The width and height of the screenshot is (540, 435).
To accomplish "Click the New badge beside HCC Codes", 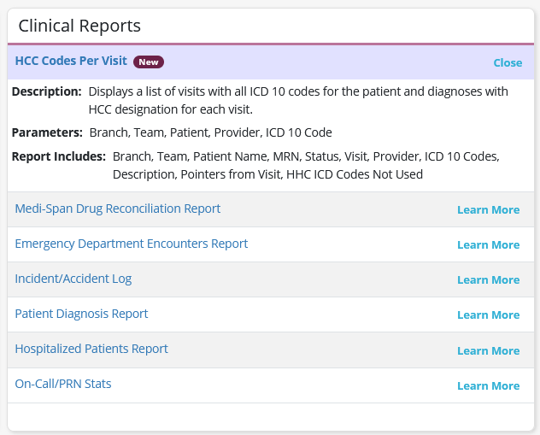I will pyautogui.click(x=149, y=62).
